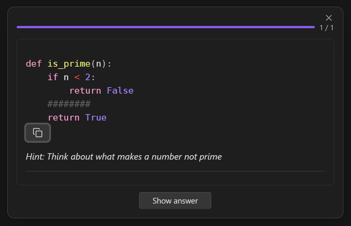Reveal the hidden code with Show answer
Screen dimensions: 351x226
175,201
